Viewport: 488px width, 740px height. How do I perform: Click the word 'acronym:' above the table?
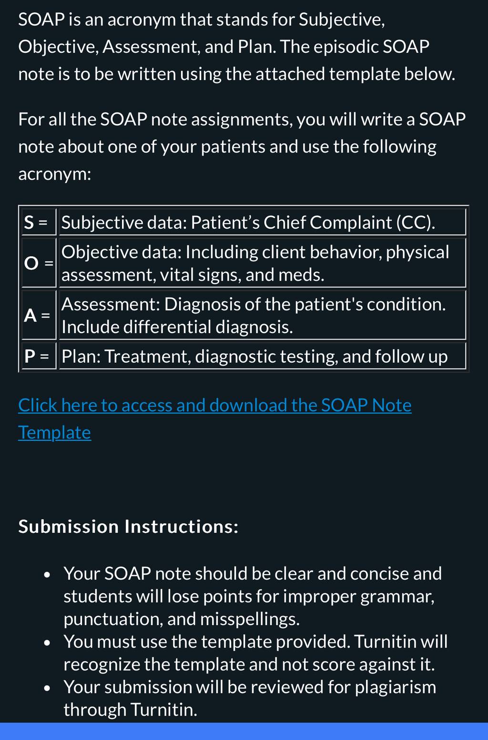[x=54, y=174]
